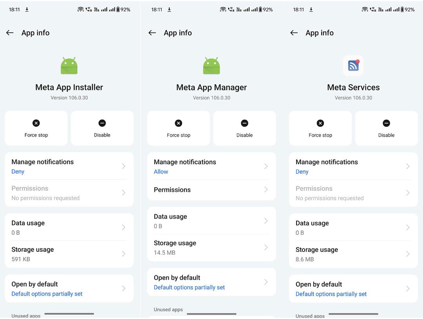Tap chevron beside Meta App Installer Storage usage
Image resolution: width=423 pixels, height=319 pixels.
click(x=123, y=253)
